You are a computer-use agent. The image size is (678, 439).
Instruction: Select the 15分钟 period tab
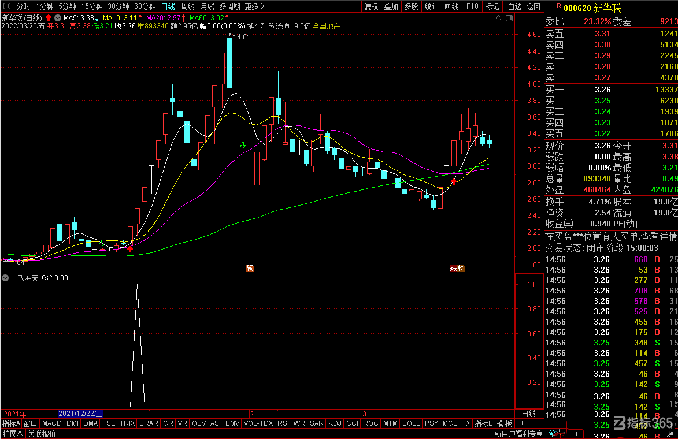(92, 6)
